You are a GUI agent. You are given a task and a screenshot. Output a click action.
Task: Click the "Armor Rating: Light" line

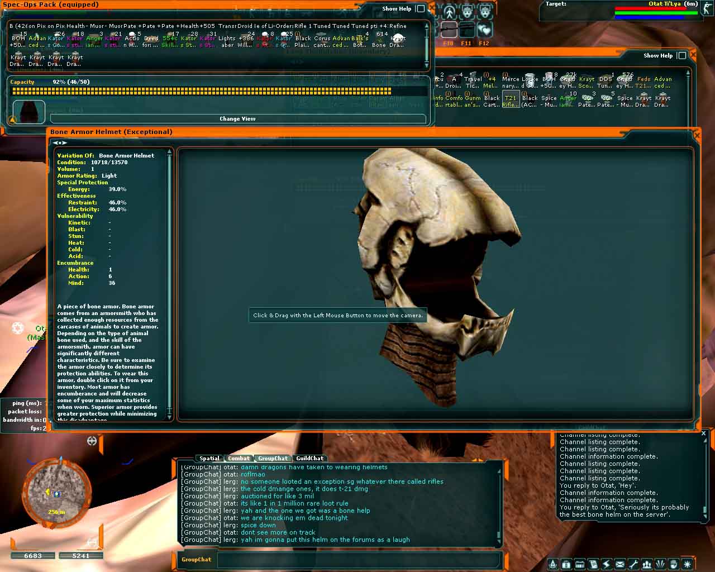pyautogui.click(x=87, y=176)
